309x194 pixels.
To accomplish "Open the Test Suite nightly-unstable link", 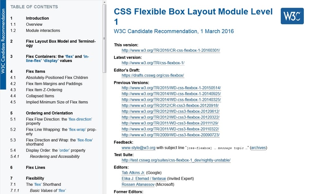I will 176,160.
